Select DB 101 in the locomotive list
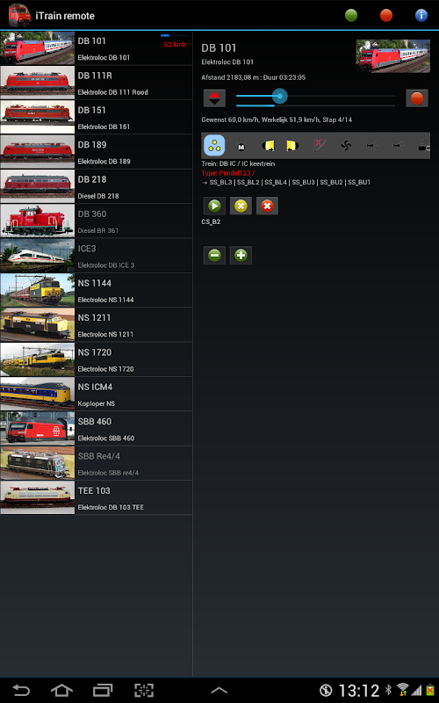This screenshot has width=439, height=703. pyautogui.click(x=97, y=48)
